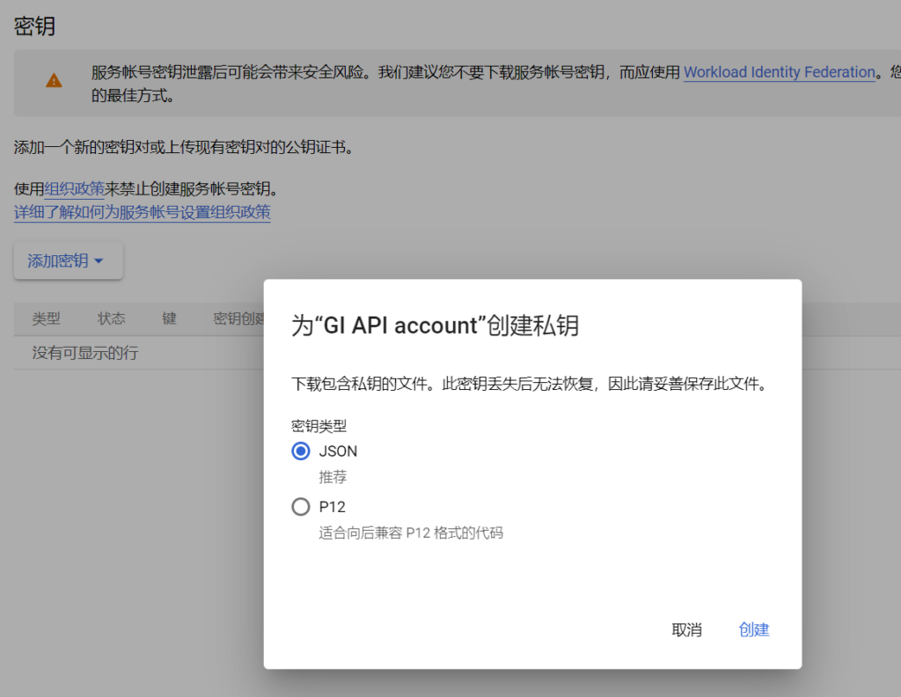
Task: Click the 密钥 page heading
Action: 34,26
